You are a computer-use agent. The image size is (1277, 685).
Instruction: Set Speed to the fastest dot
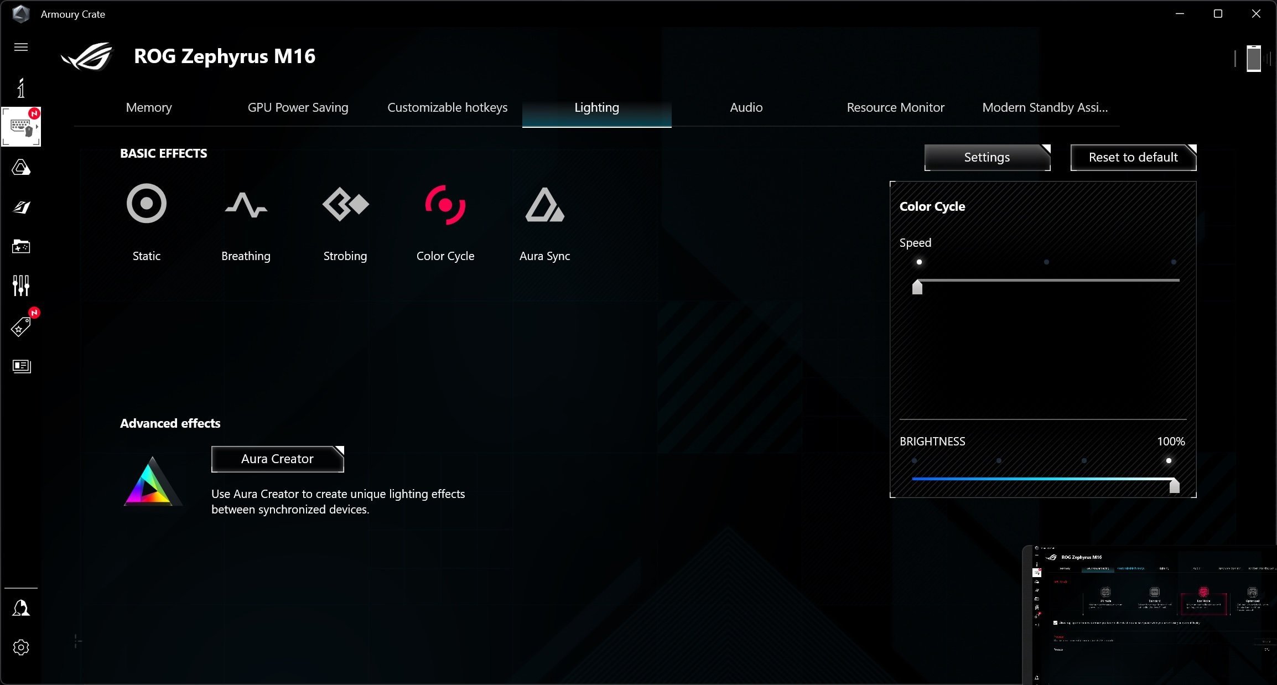pyautogui.click(x=1174, y=262)
